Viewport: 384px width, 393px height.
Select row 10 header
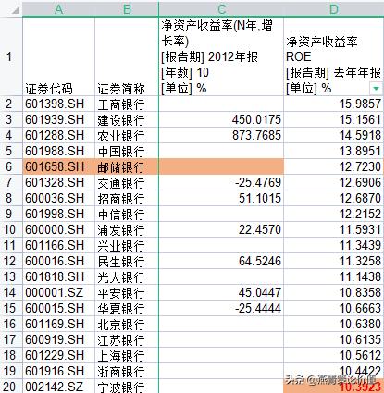11,229
